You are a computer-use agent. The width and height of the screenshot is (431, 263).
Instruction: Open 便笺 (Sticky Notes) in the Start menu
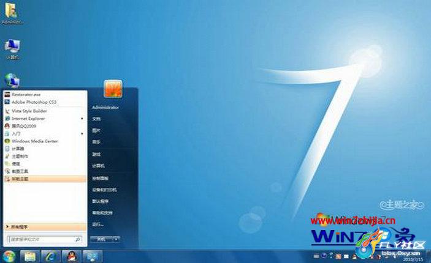coord(45,164)
